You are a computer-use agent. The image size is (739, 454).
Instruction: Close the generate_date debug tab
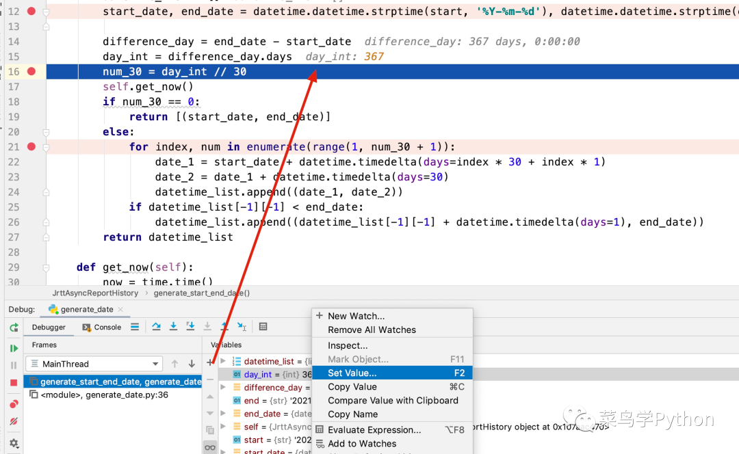click(x=120, y=310)
